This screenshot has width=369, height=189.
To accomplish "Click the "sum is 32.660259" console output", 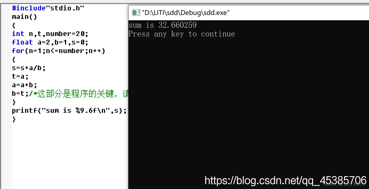I will tap(163, 25).
